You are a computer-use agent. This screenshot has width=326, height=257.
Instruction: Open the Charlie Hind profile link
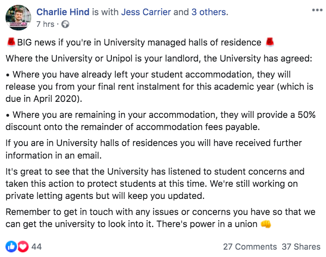point(63,12)
